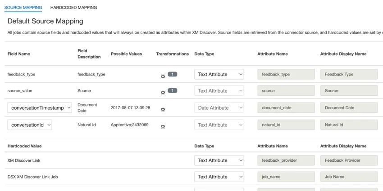Switch to Hardcoded Mapping tab
The image size is (383, 191).
click(73, 8)
